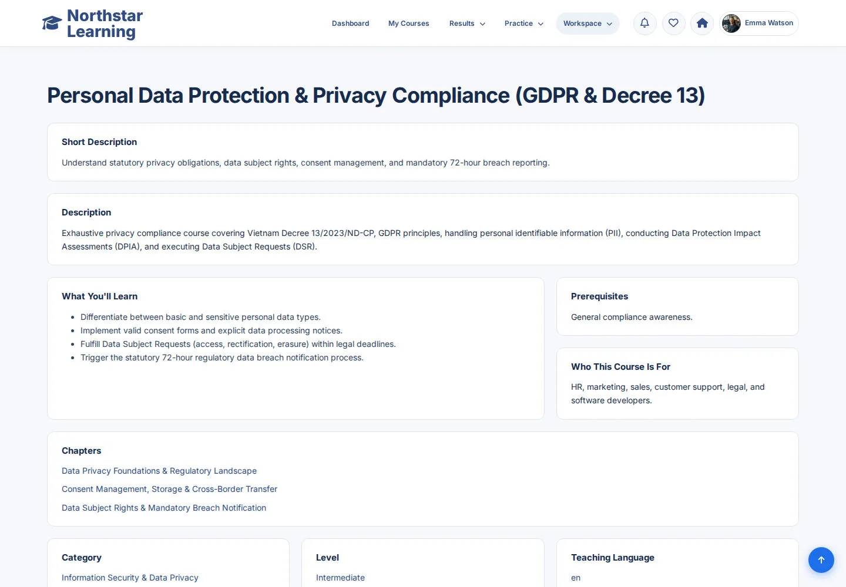Click the 'en' teaching language value
This screenshot has width=846, height=587.
[x=576, y=578]
